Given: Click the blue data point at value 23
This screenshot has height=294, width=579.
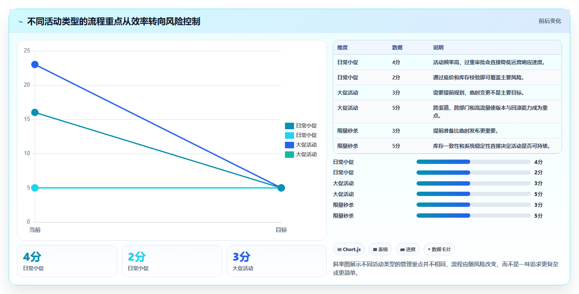Looking at the screenshot, I should pos(35,65).
